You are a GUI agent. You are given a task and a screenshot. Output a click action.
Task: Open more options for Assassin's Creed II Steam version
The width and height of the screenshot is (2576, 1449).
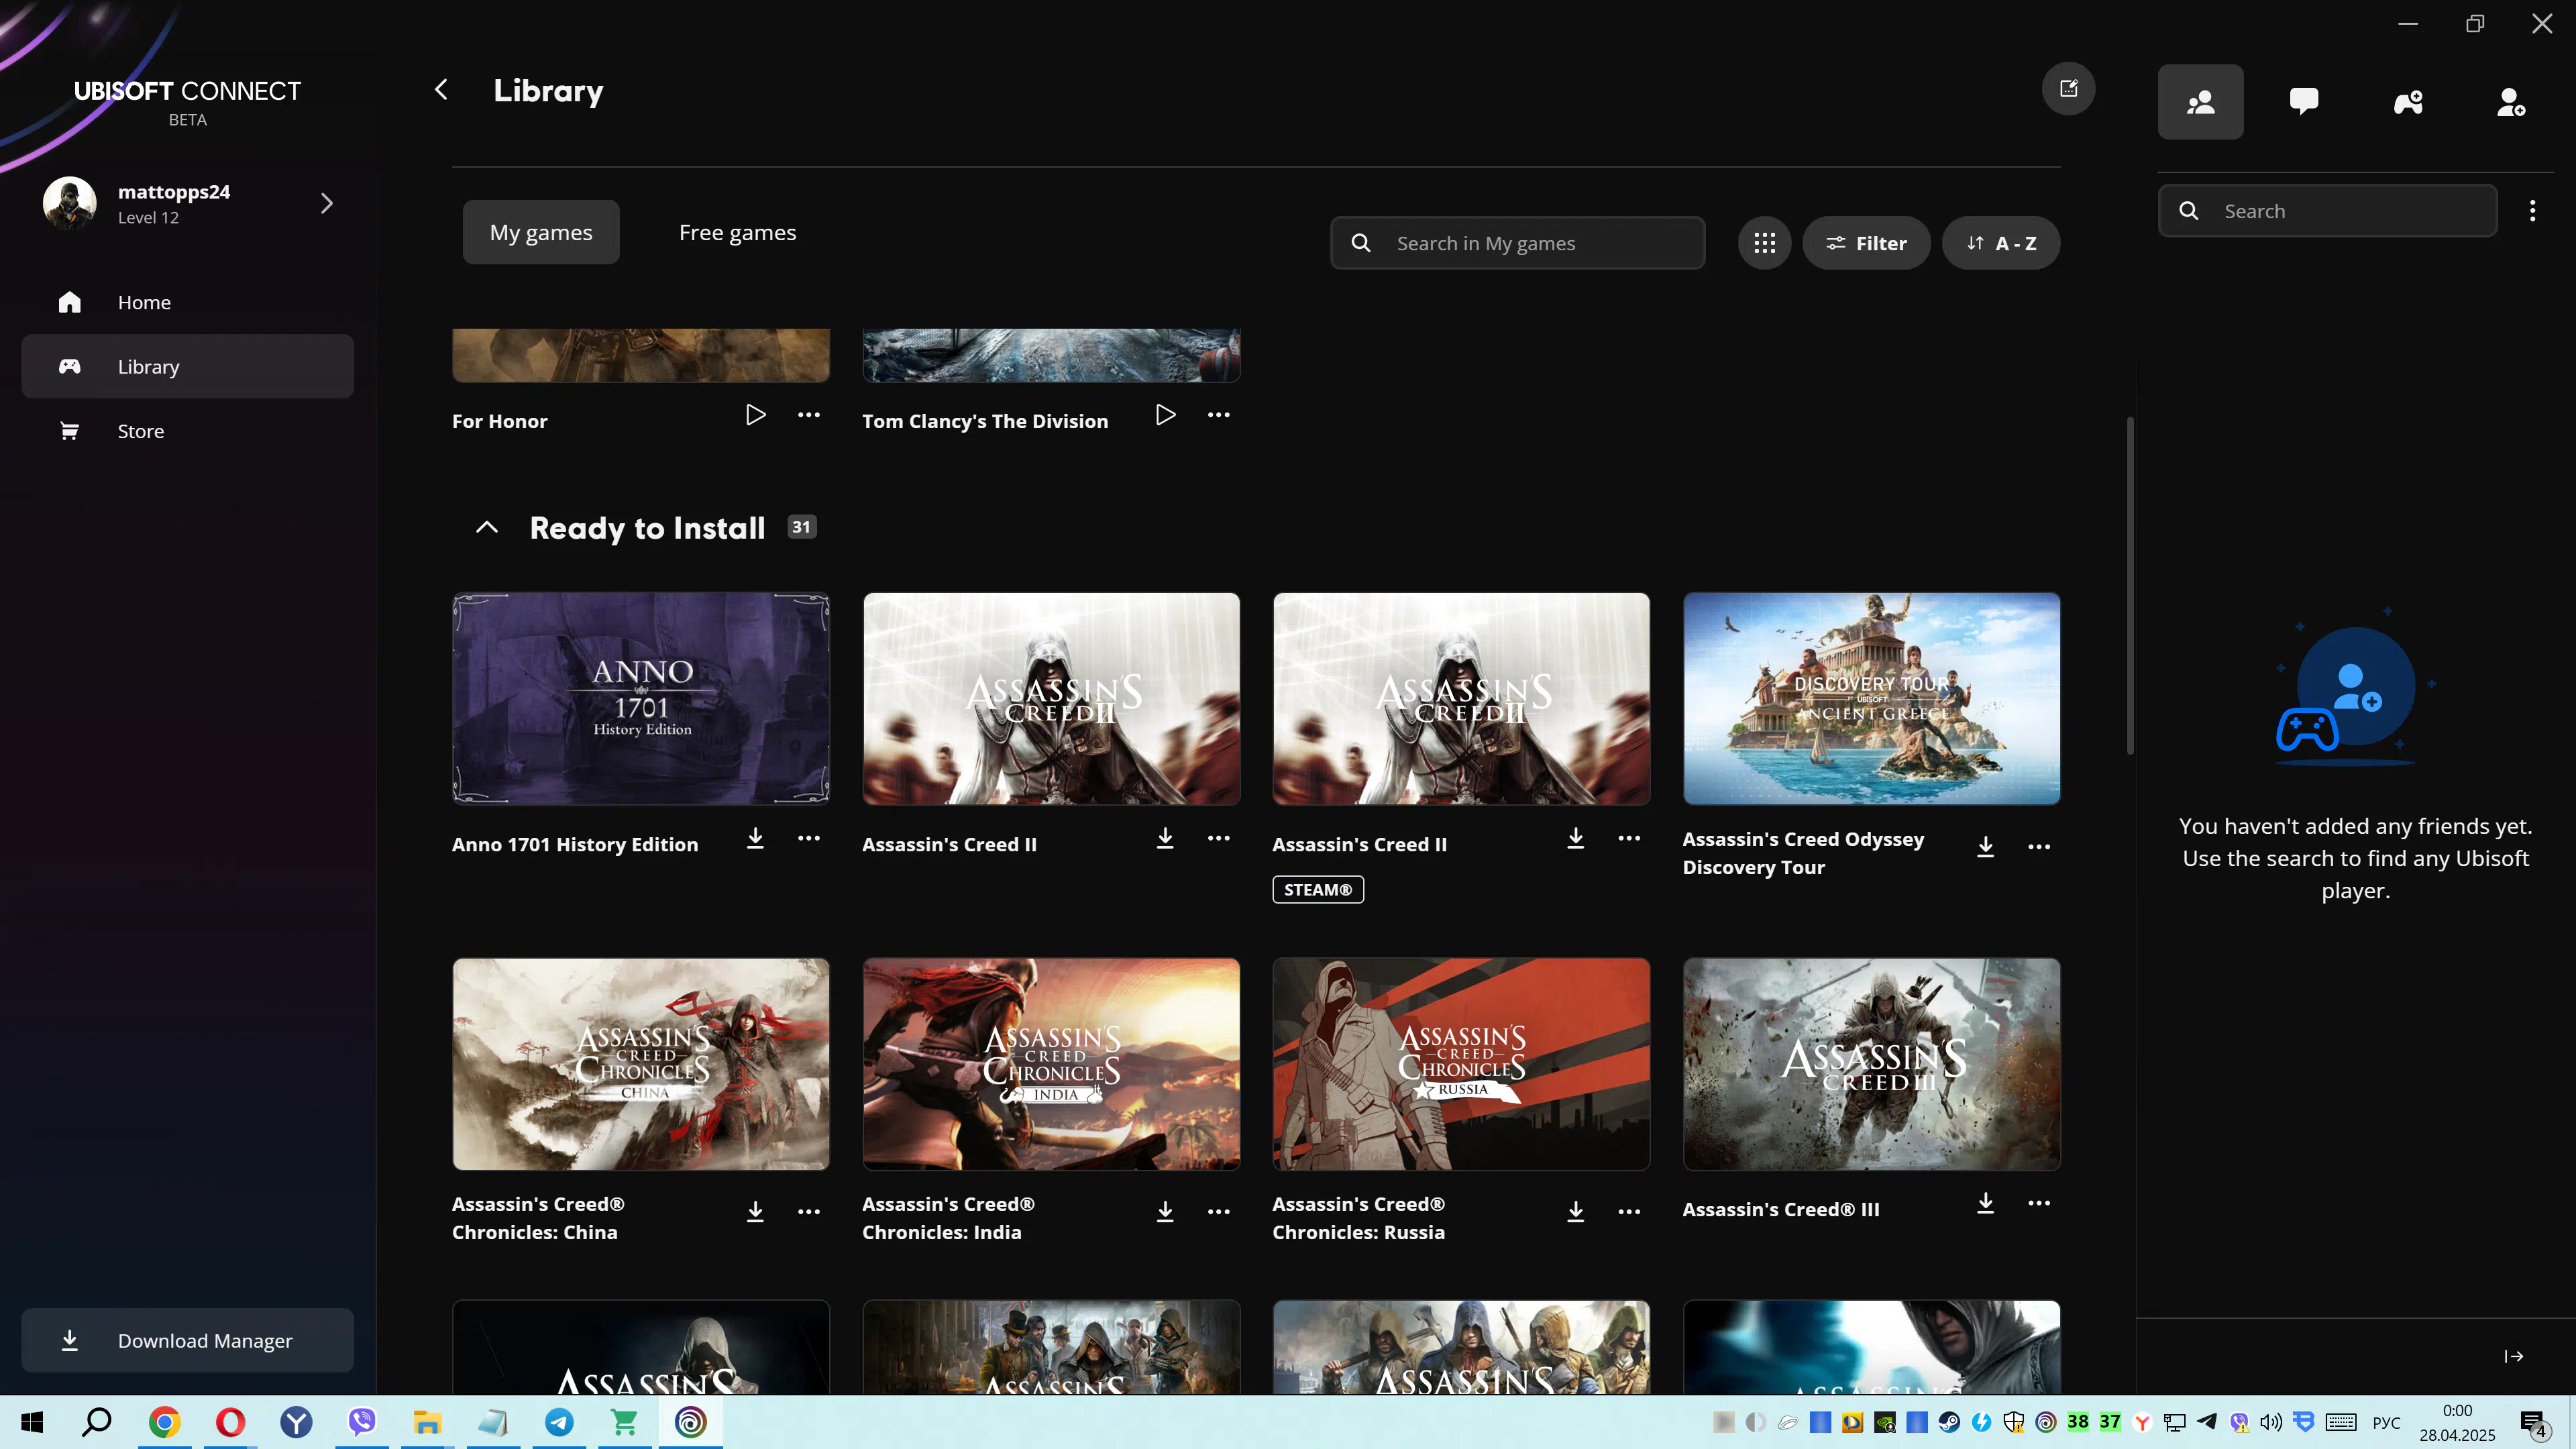click(x=1629, y=838)
